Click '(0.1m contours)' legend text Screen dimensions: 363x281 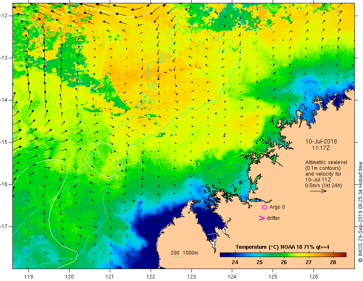tap(323, 168)
